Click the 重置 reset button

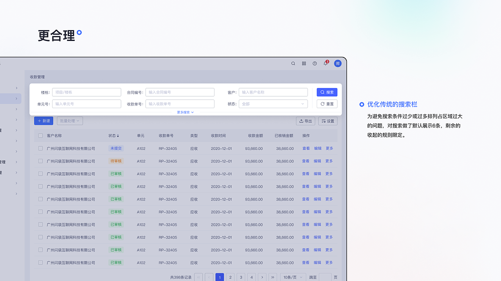tap(327, 104)
